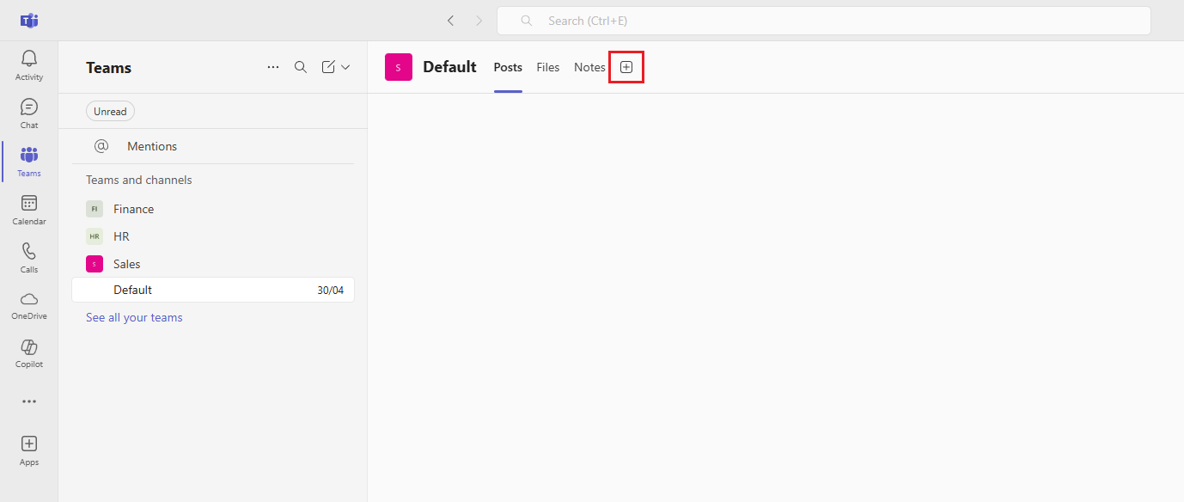
Task: Add a tab to Default channel
Action: pos(626,67)
